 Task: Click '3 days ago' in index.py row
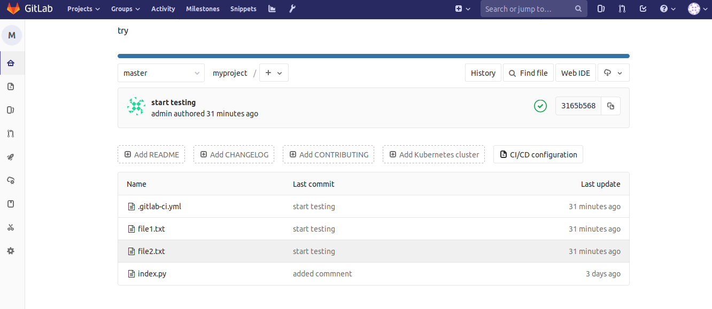[603, 274]
